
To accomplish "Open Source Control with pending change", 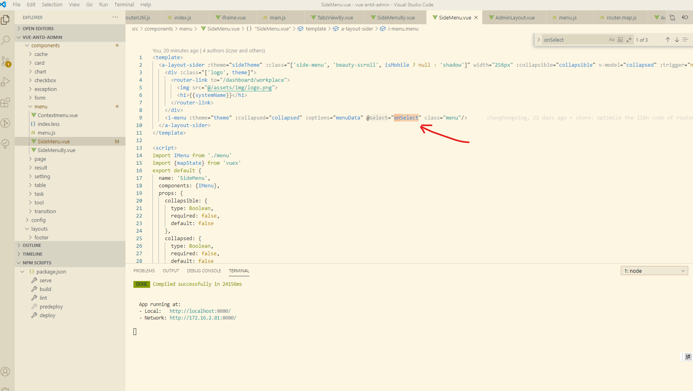I will click(x=6, y=61).
